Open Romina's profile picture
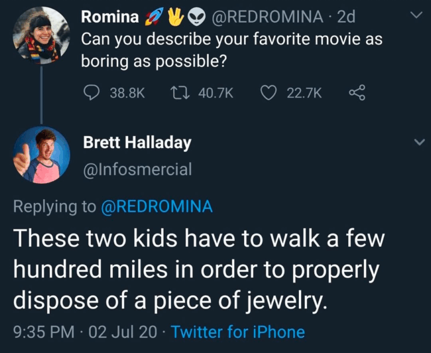431x353 pixels. coord(41,35)
